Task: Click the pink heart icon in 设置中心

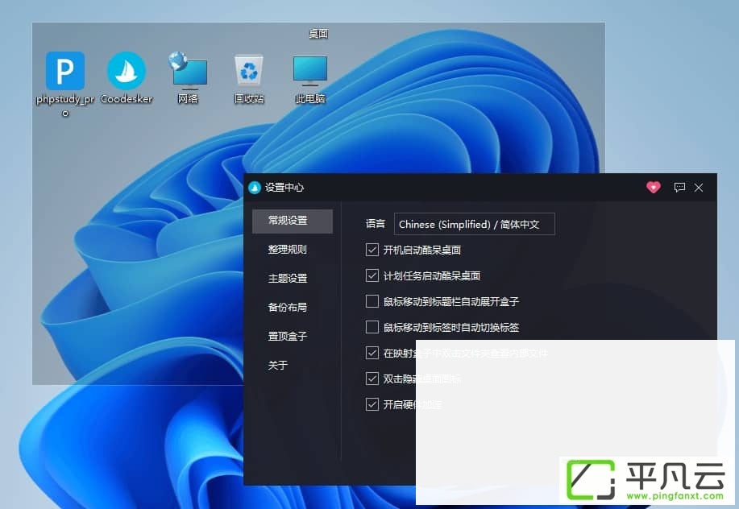Action: 654,188
